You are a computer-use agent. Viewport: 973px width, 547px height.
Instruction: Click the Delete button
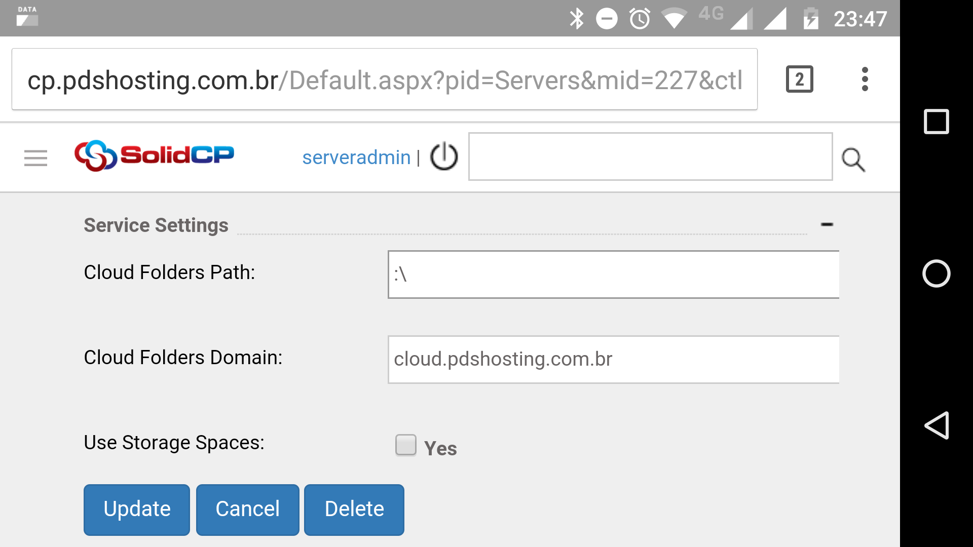[x=354, y=510]
